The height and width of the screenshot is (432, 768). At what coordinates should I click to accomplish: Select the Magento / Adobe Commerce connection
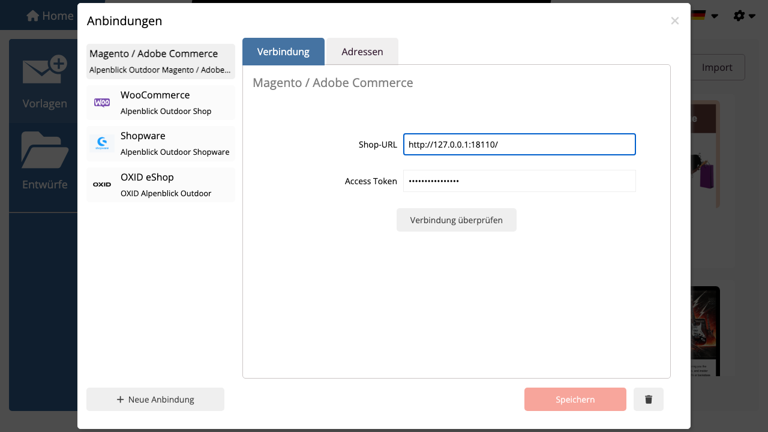[161, 61]
